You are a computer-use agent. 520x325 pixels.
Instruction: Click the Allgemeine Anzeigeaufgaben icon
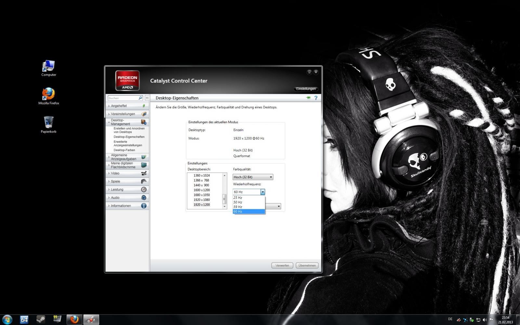[x=144, y=157]
